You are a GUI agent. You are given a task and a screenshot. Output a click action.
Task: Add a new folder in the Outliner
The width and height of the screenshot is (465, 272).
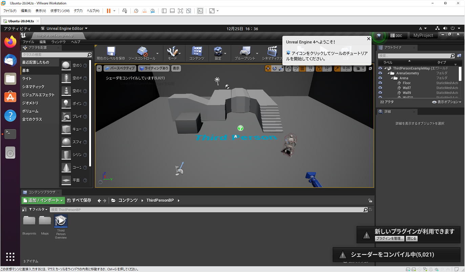459,56
